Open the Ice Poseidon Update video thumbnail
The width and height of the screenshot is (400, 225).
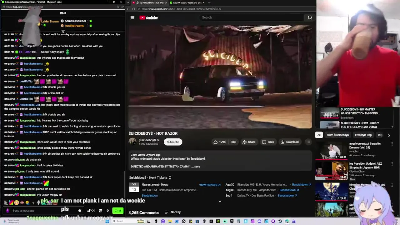tap(331, 170)
